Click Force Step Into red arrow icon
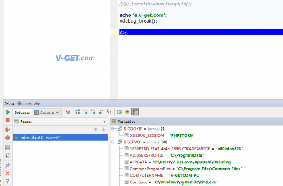 coord(93,112)
